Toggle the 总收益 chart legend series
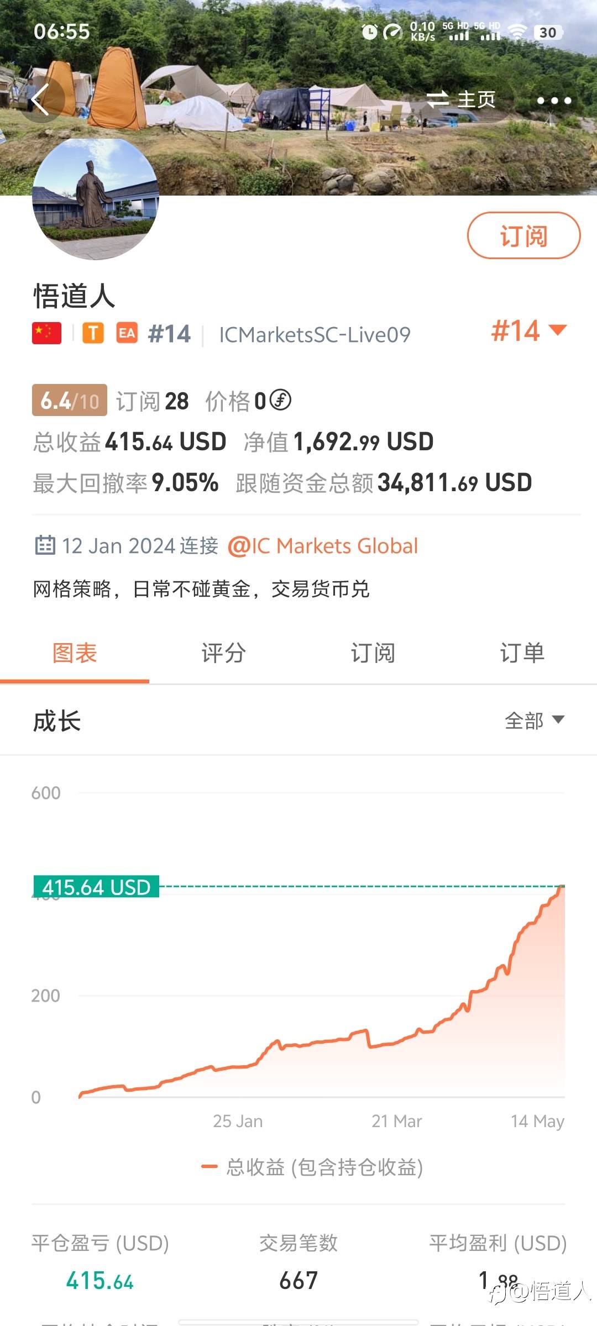This screenshot has height=1326, width=597. coord(312,1167)
